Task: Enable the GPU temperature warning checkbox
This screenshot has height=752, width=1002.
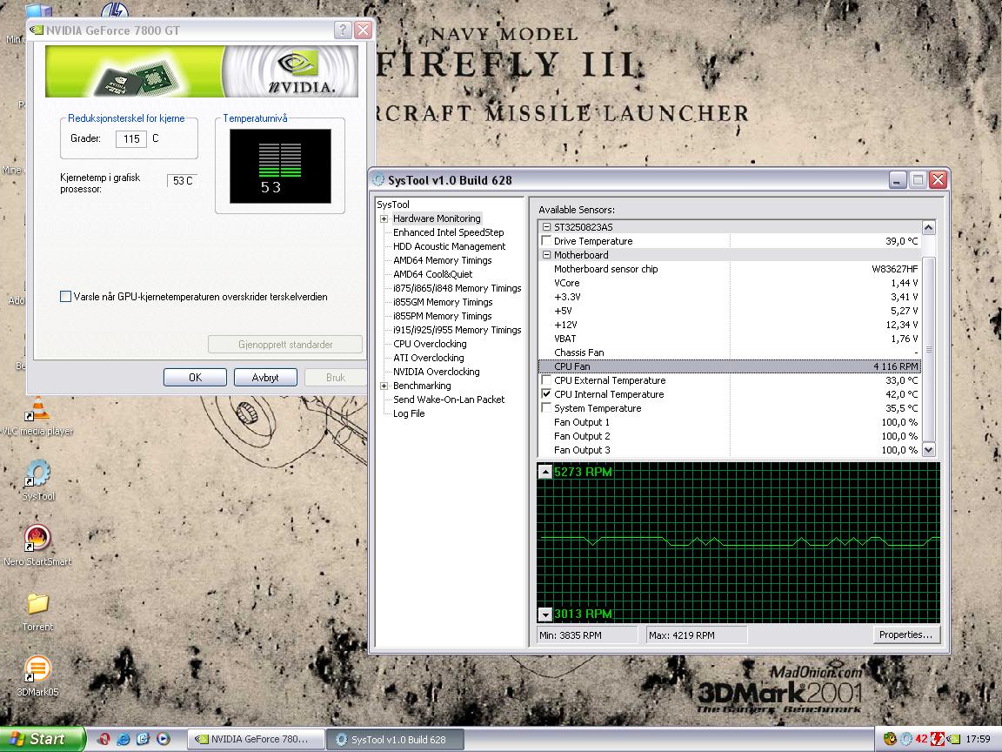Action: click(x=65, y=296)
